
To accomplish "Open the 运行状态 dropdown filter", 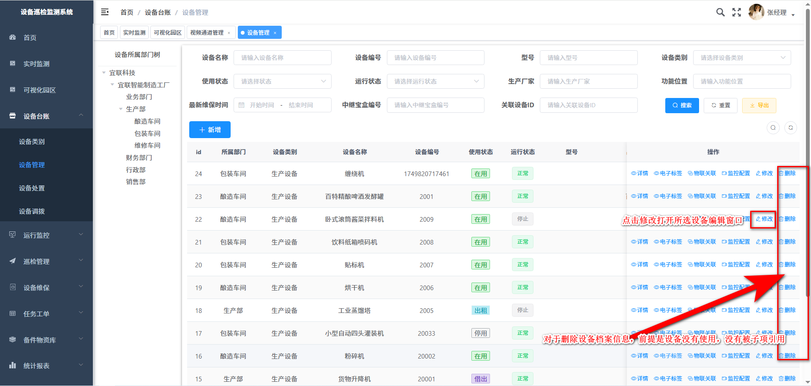I will point(435,82).
